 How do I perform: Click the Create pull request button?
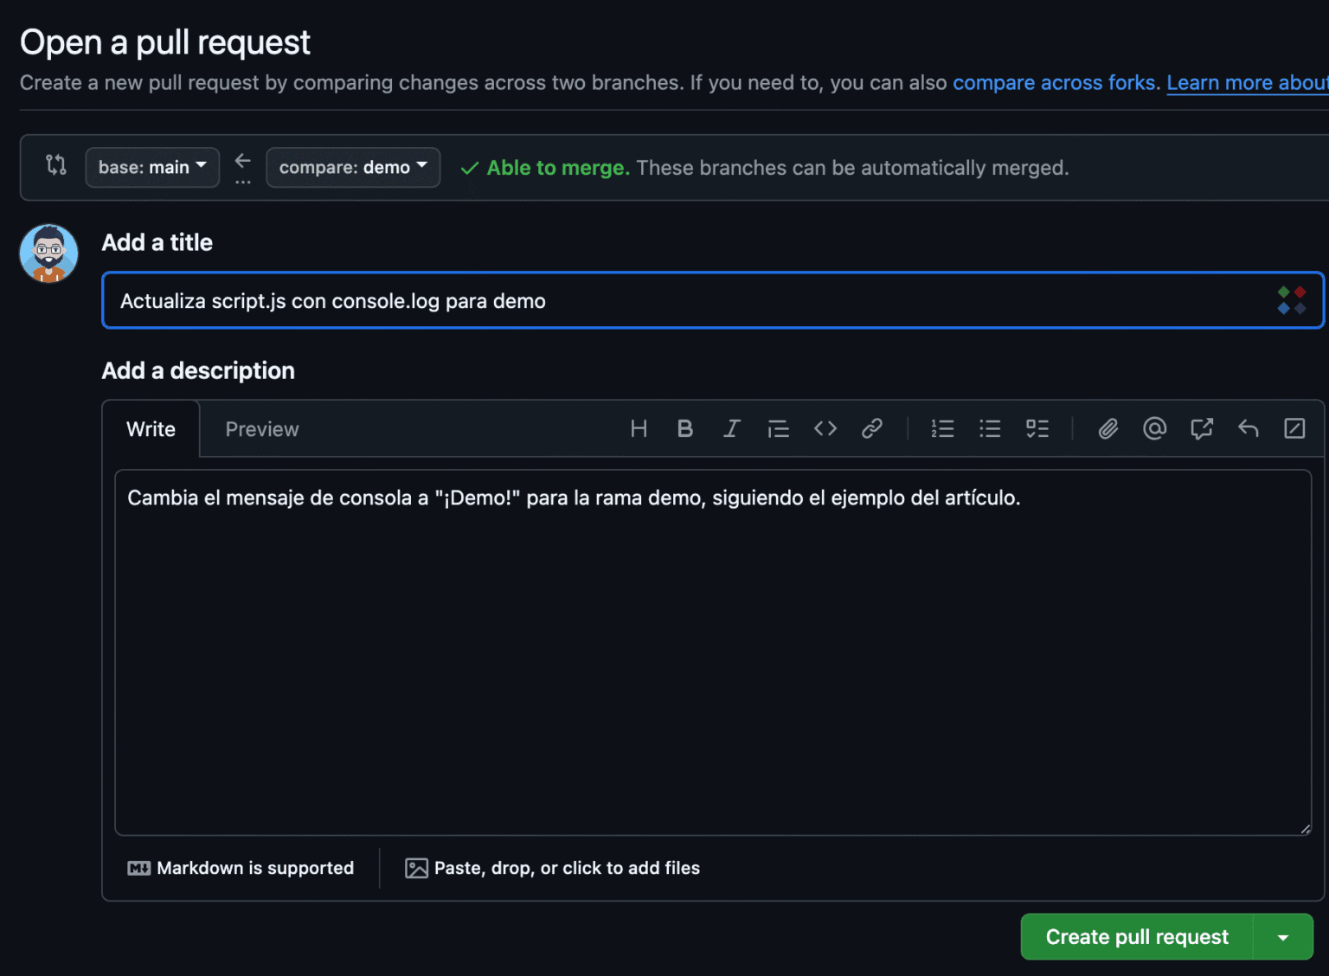1136,936
